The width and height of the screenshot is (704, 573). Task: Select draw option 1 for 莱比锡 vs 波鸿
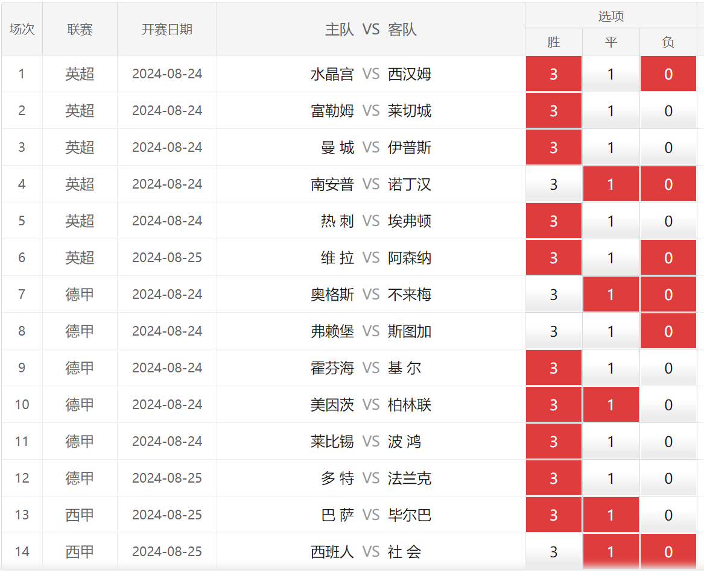(610, 441)
